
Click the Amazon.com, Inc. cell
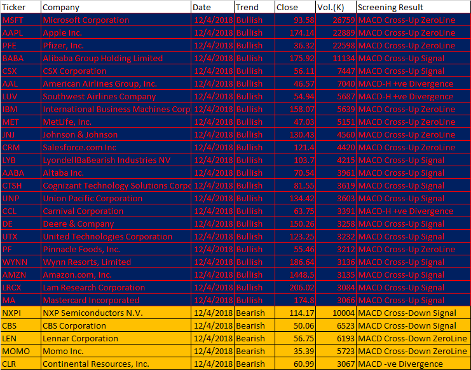tap(116, 275)
